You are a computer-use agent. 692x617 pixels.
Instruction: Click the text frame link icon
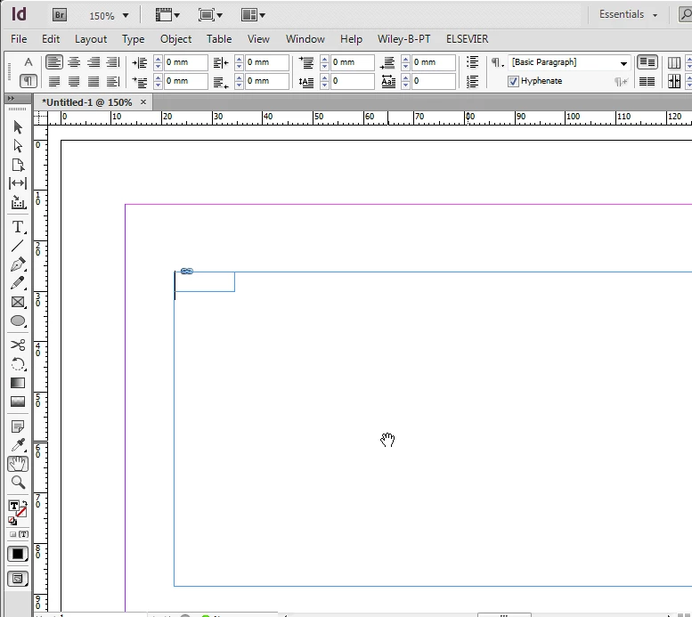[x=187, y=271]
